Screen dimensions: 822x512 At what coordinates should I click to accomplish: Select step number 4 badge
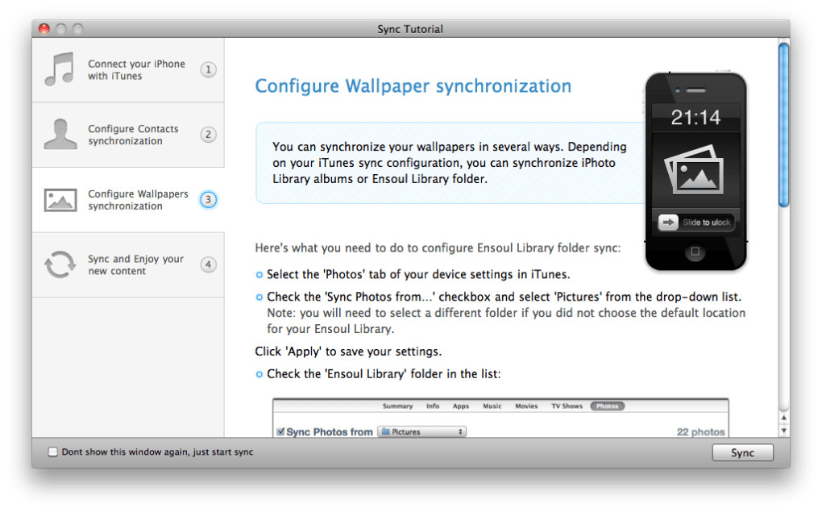click(x=208, y=264)
